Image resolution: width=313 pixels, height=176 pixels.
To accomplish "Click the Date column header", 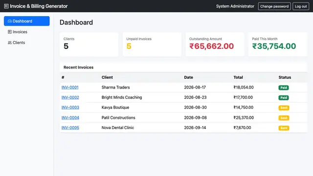I will [188, 77].
